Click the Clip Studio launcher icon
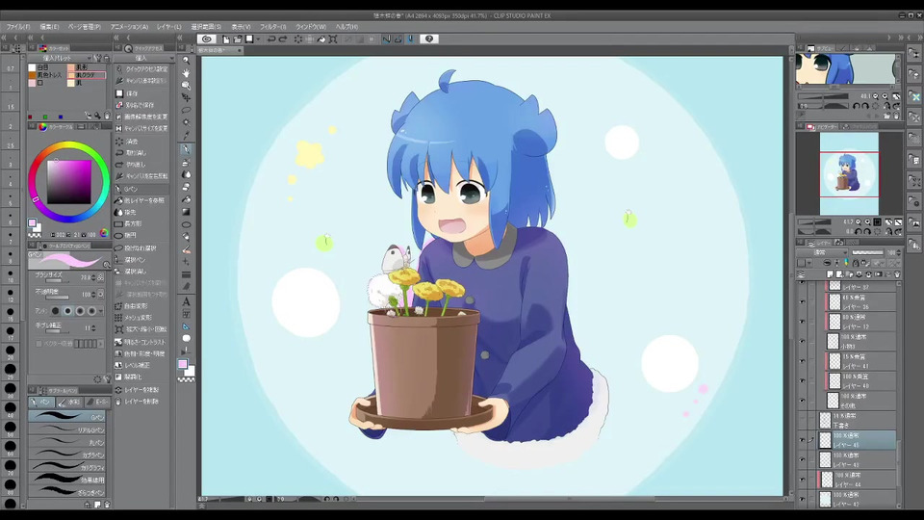 (206, 39)
